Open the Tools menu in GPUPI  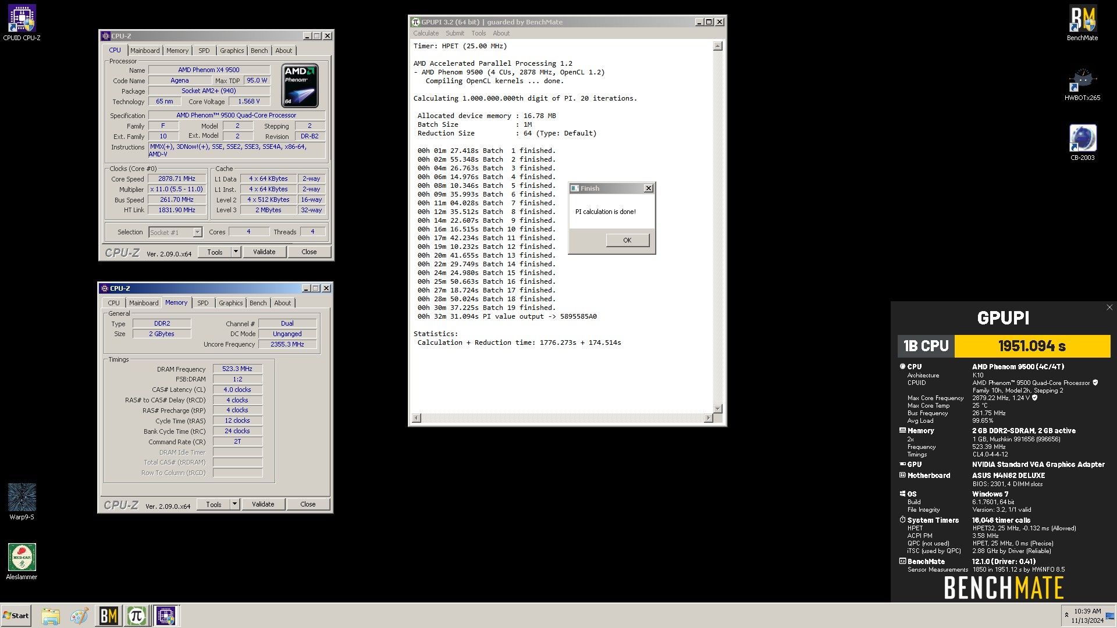[x=478, y=33]
